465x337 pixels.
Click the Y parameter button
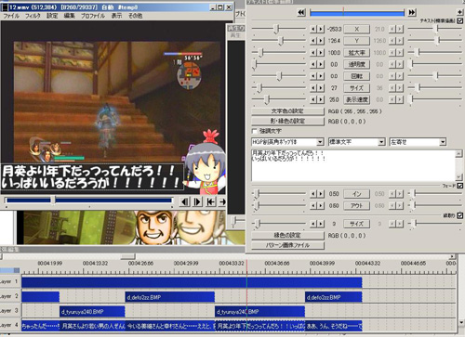coord(357,41)
